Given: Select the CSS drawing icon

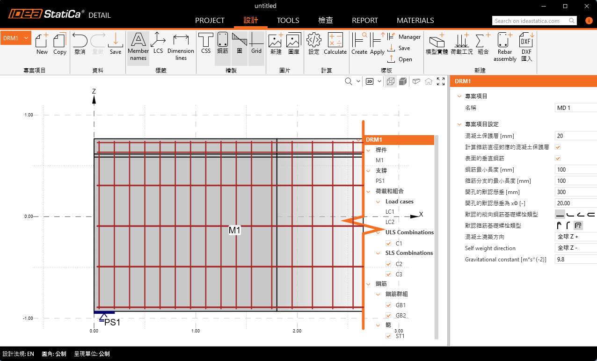Looking at the screenshot, I should [206, 44].
